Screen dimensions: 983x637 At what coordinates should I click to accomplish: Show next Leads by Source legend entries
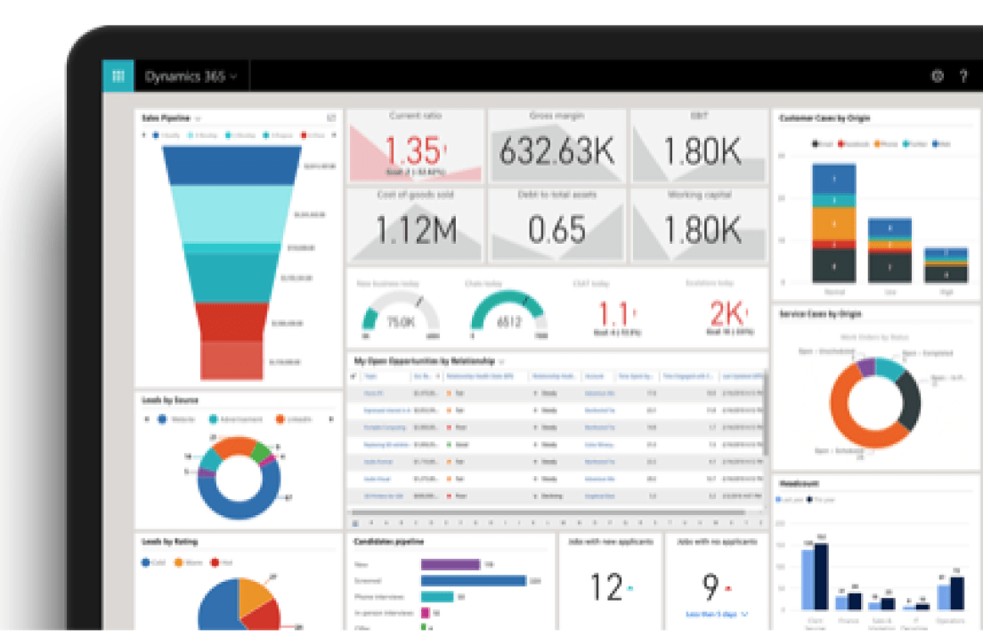[331, 419]
